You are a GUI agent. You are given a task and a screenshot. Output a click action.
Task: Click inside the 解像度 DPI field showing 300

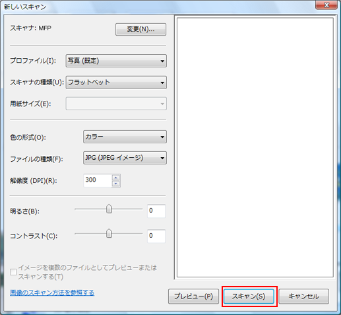pyautogui.click(x=98, y=180)
